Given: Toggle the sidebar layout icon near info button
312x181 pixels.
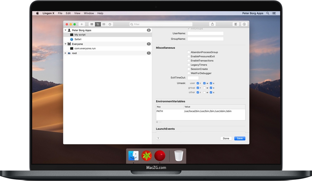Looking at the screenshot, I should [236, 24].
